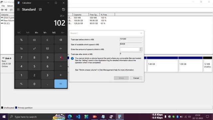Image resolution: width=213 pixels, height=120 pixels.
Task: Click digit 9 on Calculator keypad
Action: [x=47, y=57]
